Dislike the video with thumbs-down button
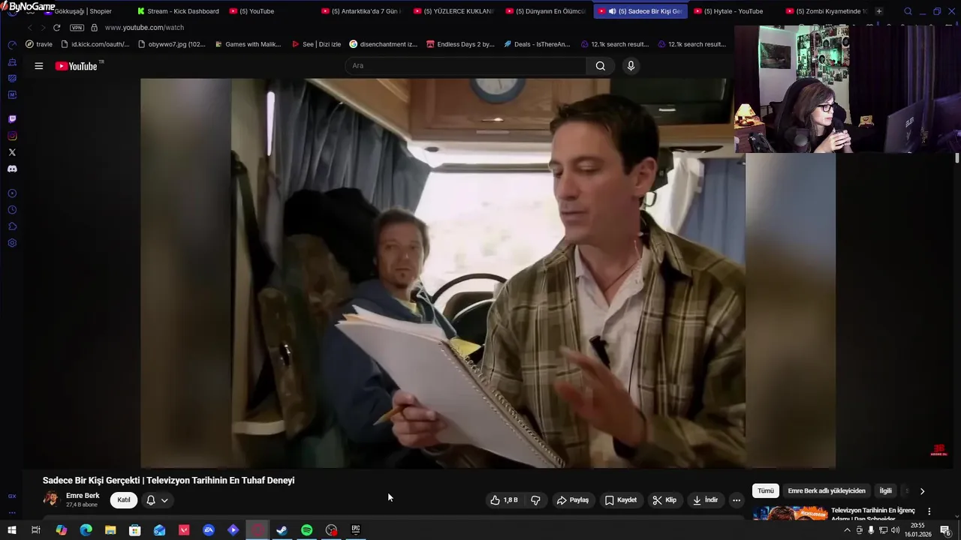This screenshot has width=961, height=540. (535, 500)
